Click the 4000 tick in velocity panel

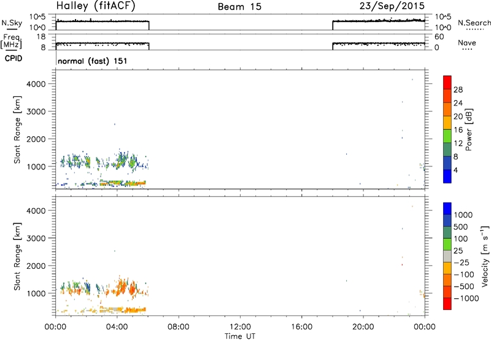click(x=36, y=211)
